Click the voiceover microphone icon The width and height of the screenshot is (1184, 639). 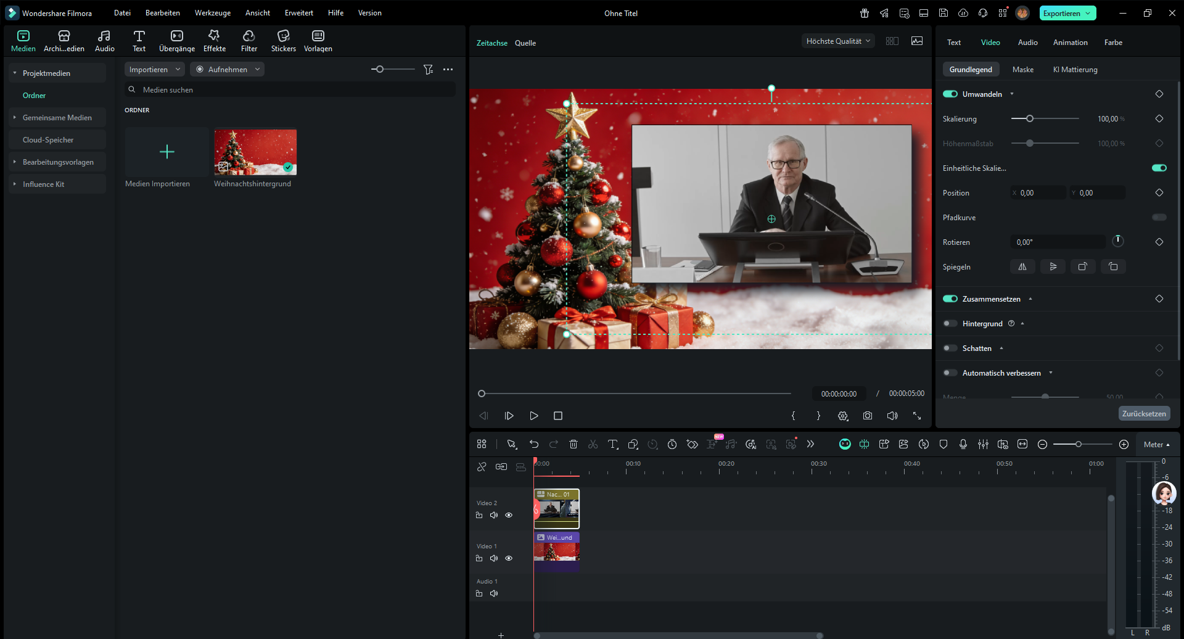pyautogui.click(x=963, y=444)
